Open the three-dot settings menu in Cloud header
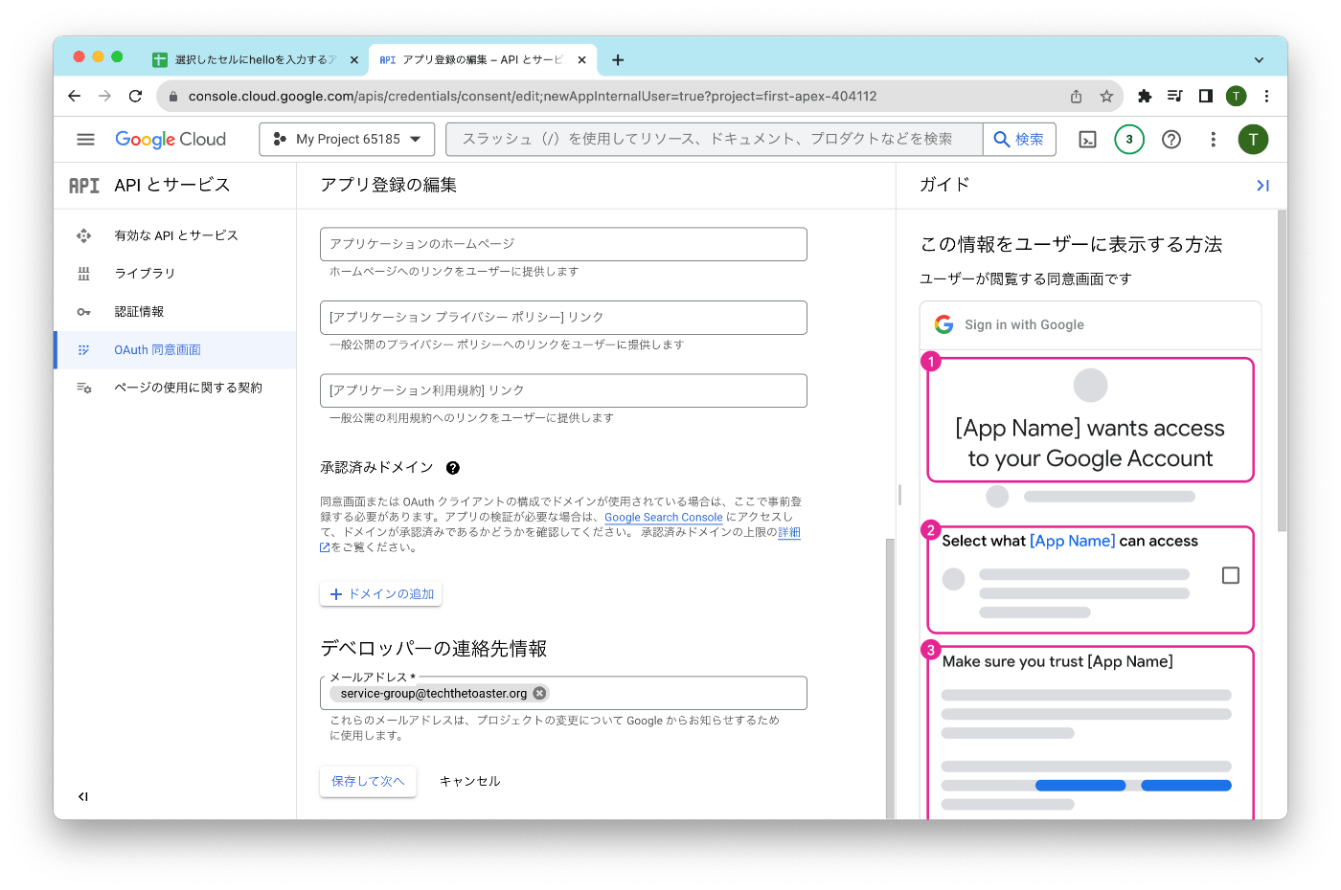 tap(1213, 140)
